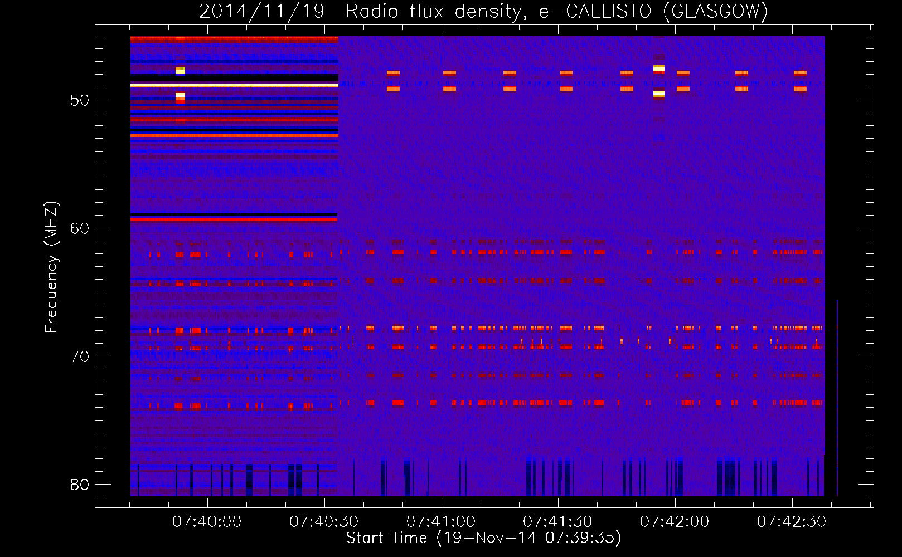
Task: Click the 'Frequency (MHZ)' axis label
Action: tap(51, 267)
